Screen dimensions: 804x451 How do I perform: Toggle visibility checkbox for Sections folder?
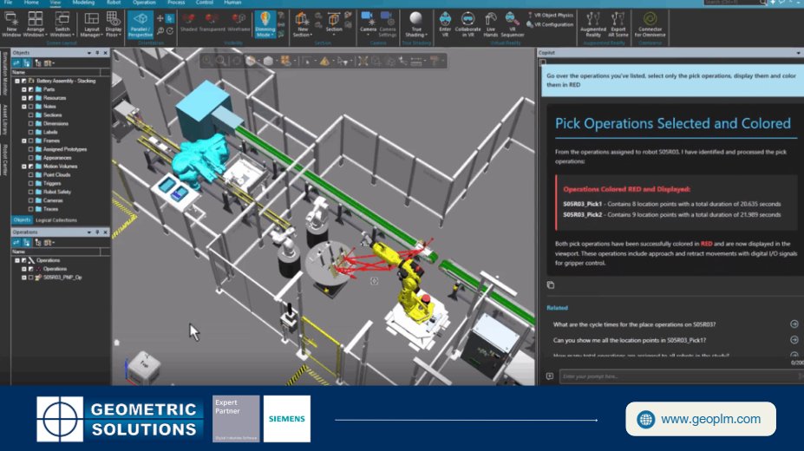[x=30, y=114]
